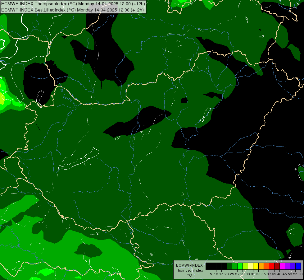Select the purple 45–50 legend swatch
304x280 pixels.
(288, 266)
